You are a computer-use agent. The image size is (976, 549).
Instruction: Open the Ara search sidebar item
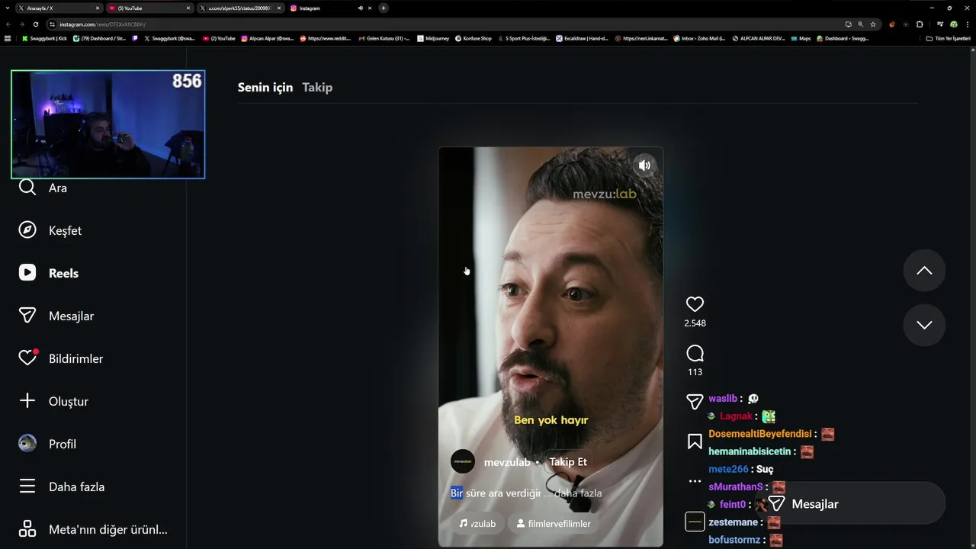[43, 188]
